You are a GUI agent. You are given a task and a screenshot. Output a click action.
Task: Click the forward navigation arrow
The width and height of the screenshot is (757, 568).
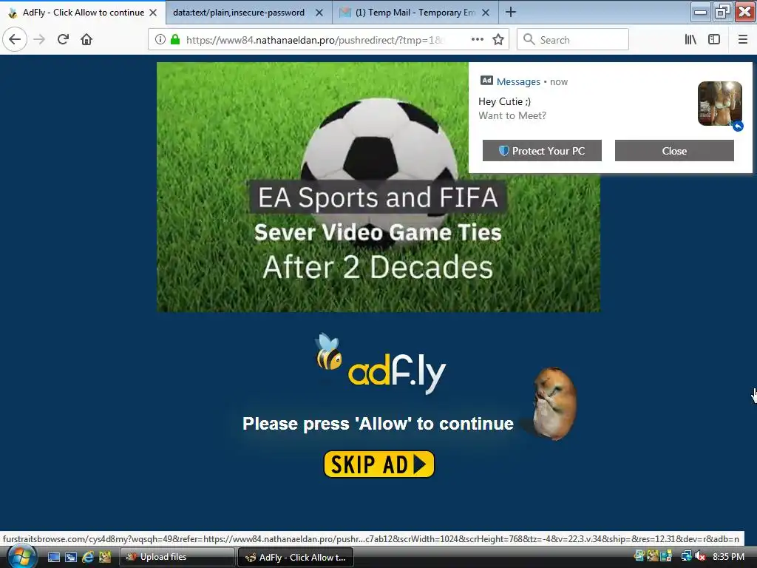click(x=40, y=39)
